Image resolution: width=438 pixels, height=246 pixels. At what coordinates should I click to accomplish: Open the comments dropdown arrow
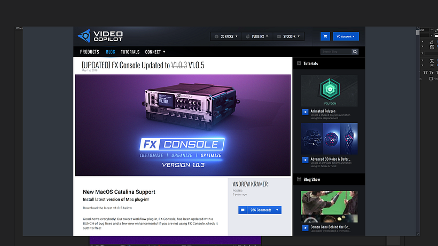point(277,210)
